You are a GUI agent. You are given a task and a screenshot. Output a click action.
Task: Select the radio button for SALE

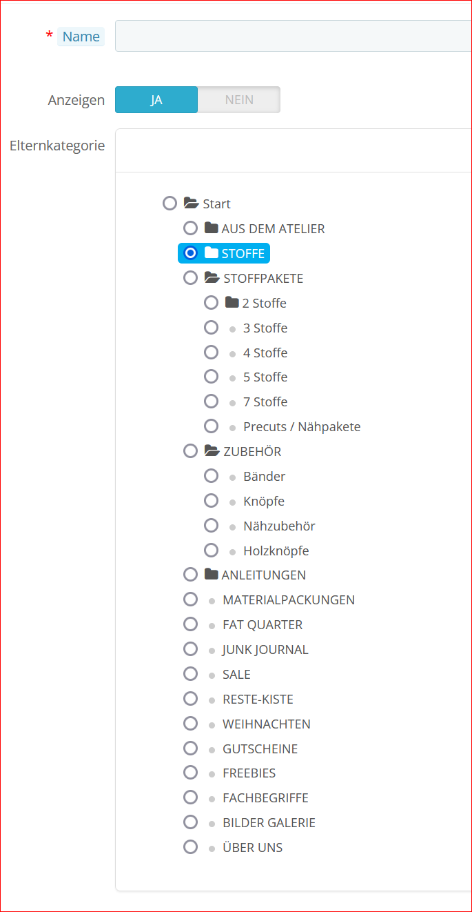[x=191, y=673]
